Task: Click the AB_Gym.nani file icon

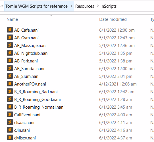Action: 10,37
